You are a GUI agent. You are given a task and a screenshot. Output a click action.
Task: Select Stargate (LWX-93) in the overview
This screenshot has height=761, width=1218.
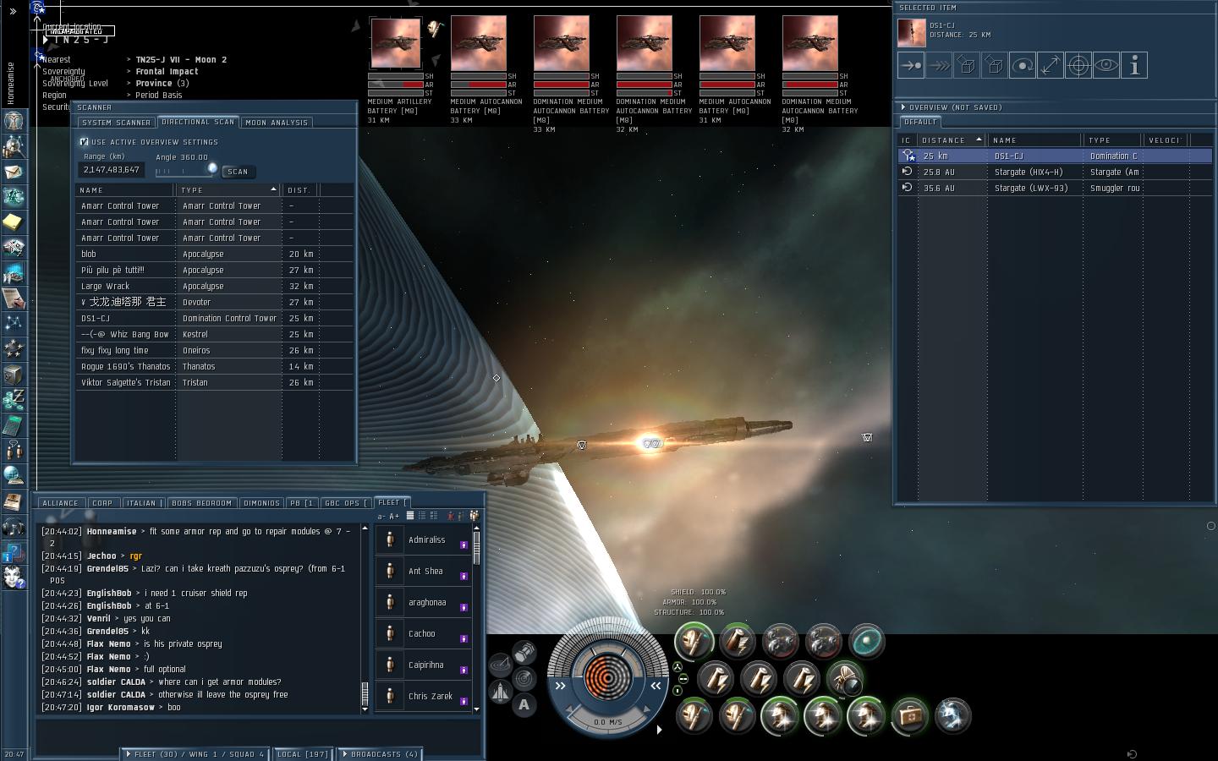click(x=1055, y=188)
